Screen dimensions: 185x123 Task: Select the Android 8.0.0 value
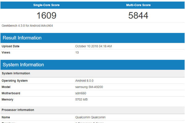pyautogui.click(x=84, y=81)
